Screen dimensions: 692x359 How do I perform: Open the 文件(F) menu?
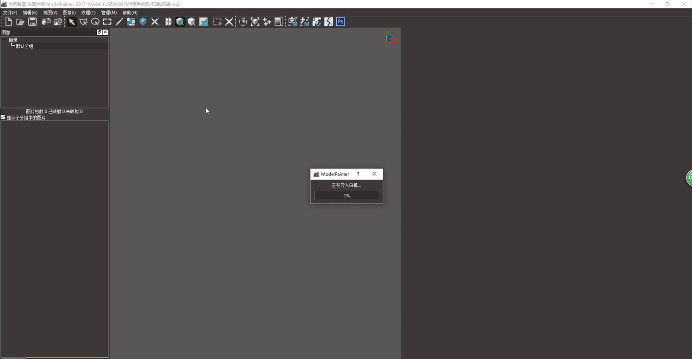[x=9, y=13]
